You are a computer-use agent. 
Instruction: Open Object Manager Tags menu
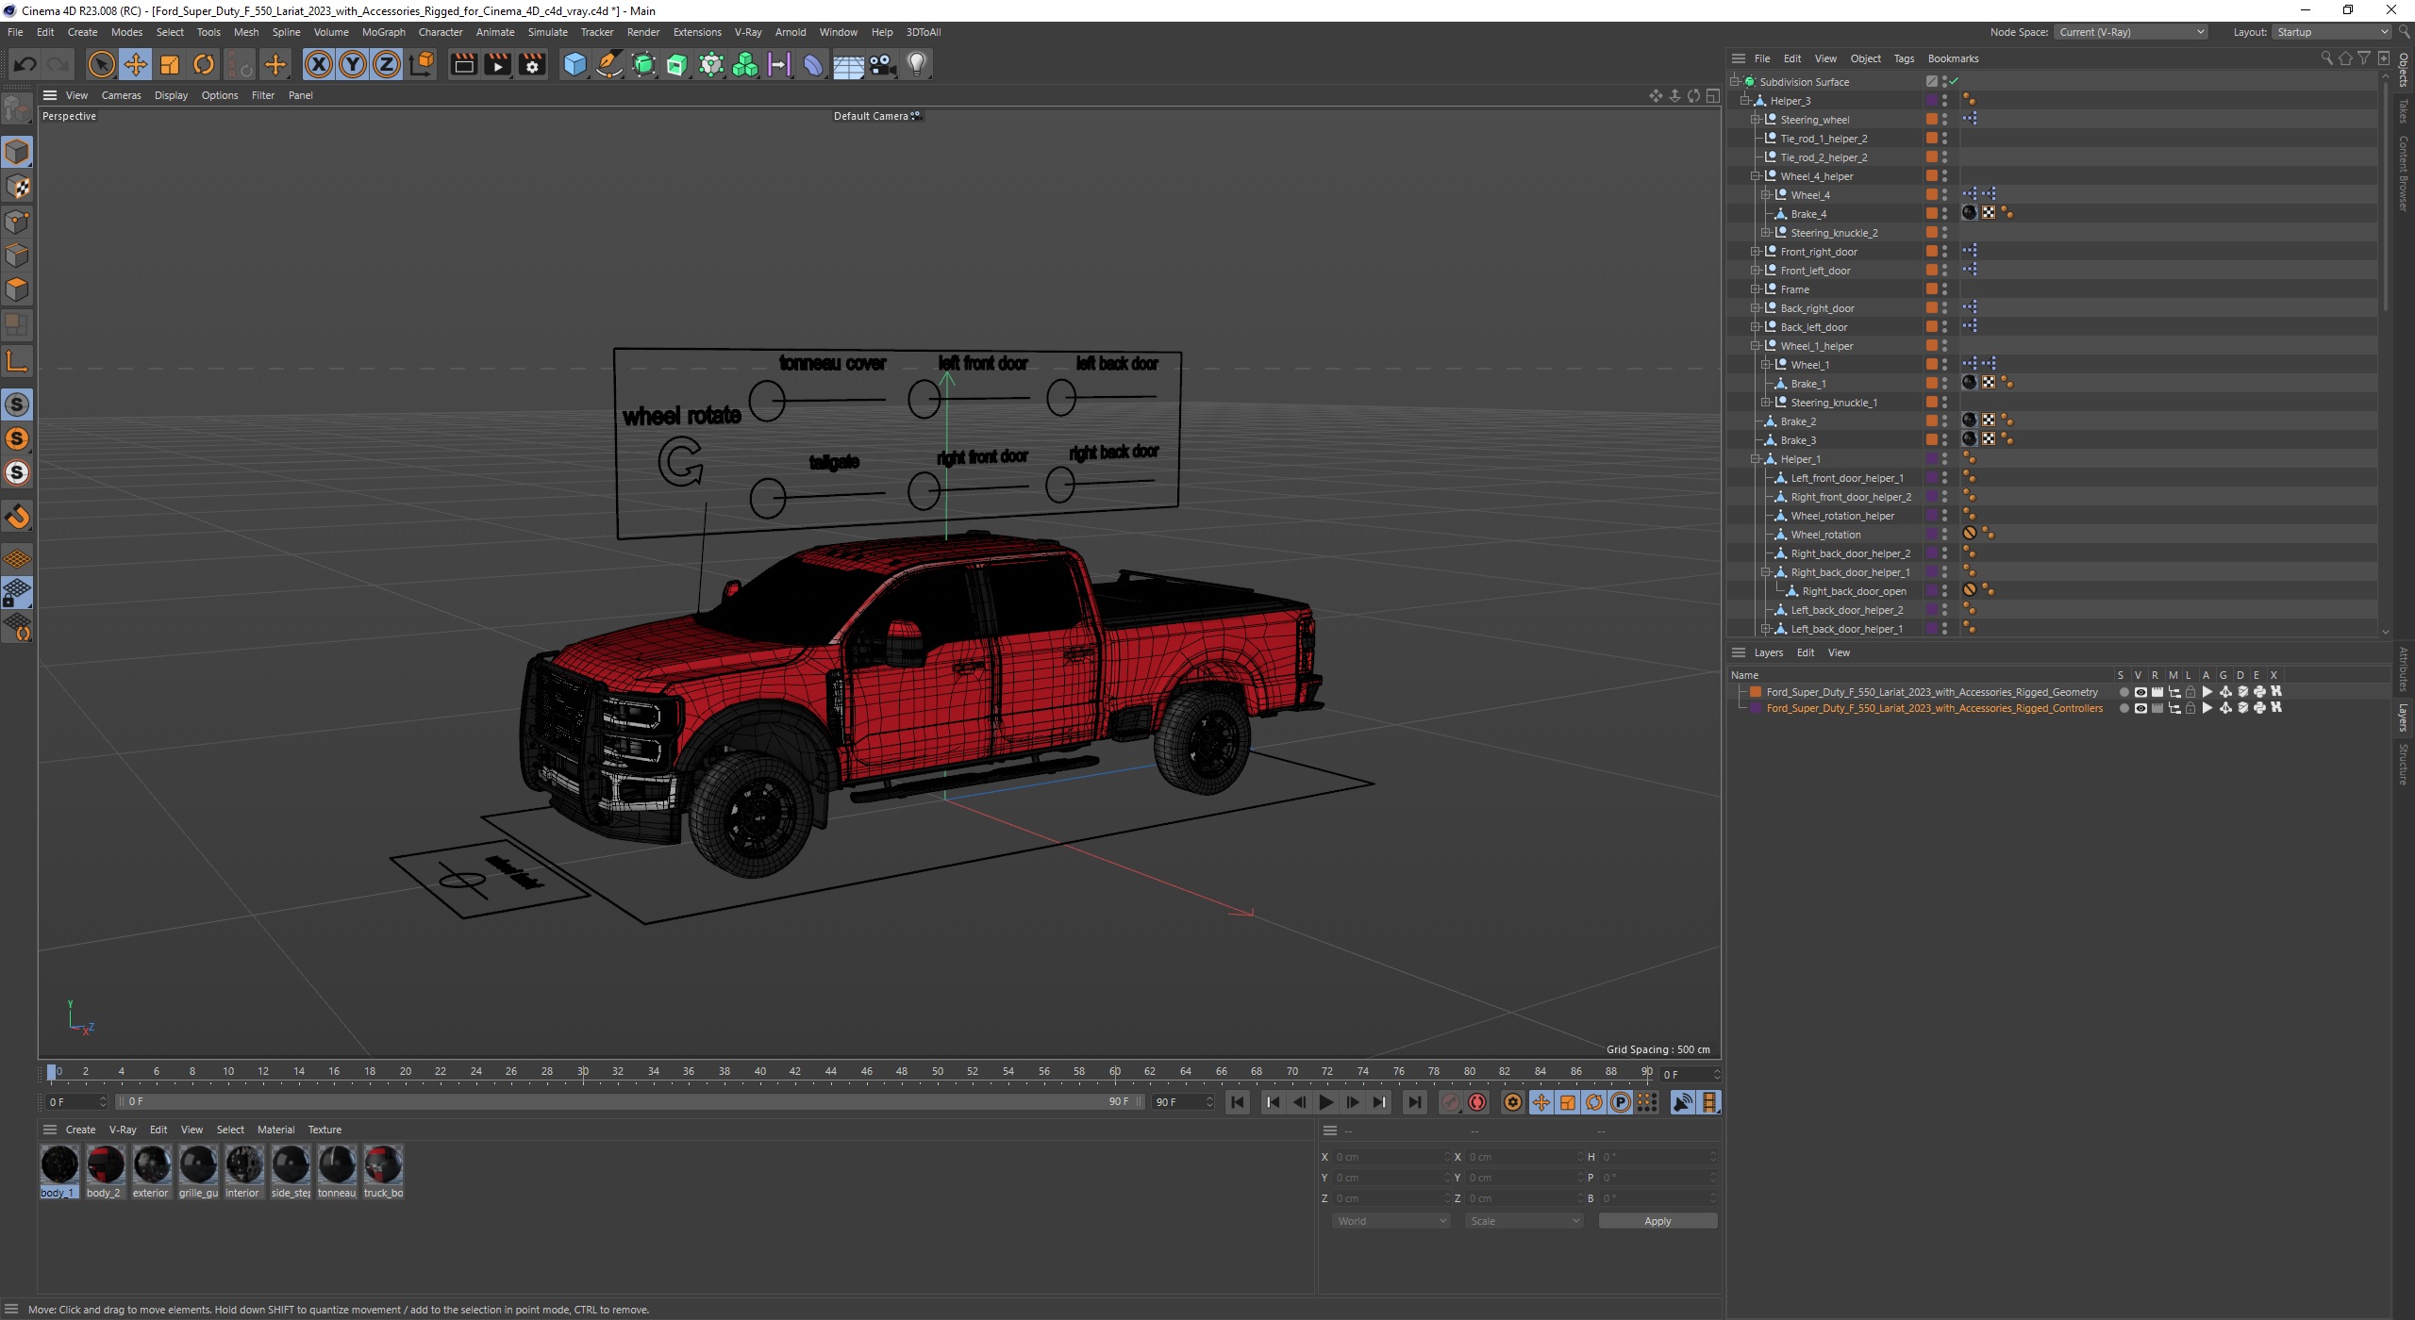1904,58
